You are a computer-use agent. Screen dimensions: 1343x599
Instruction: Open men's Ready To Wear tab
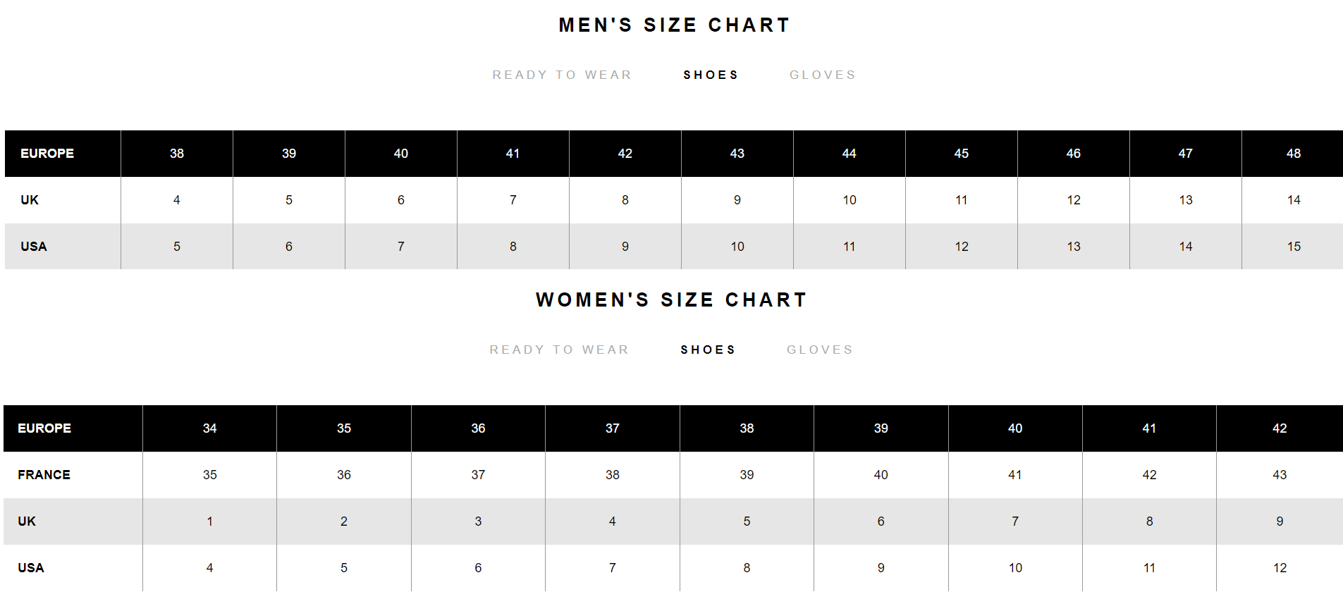pos(562,75)
